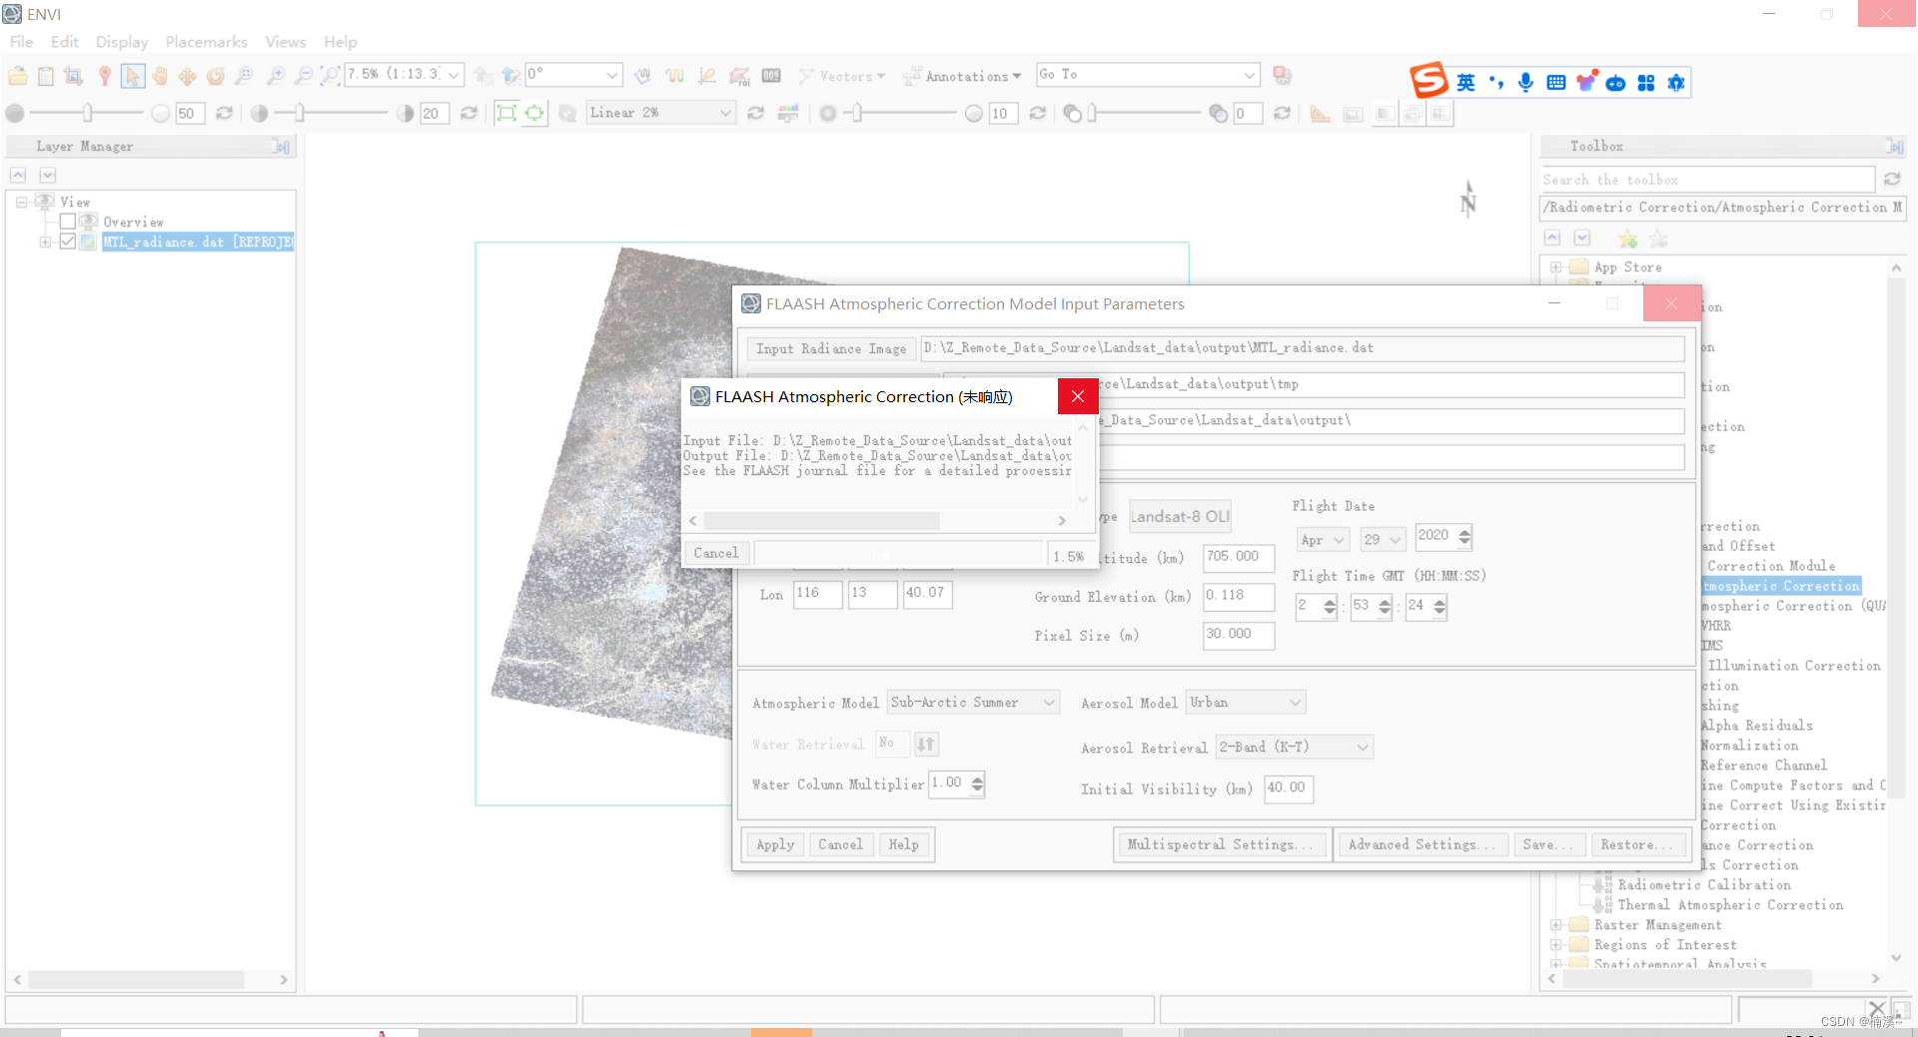Click the Zoom Out magnifier icon
This screenshot has width=1918, height=1037.
point(303,76)
